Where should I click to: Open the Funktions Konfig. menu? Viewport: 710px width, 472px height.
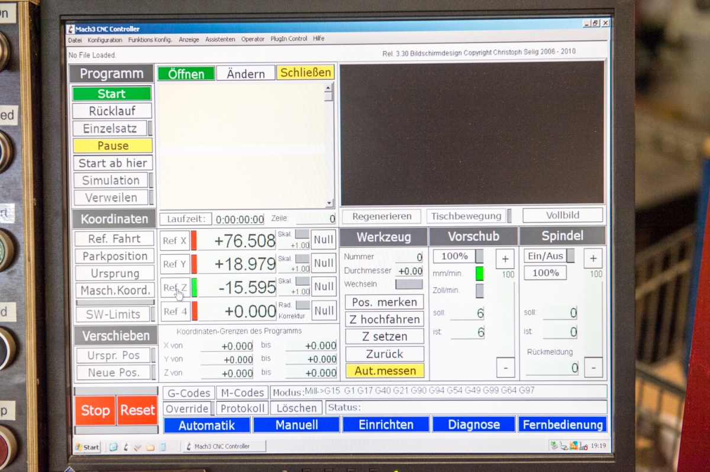150,40
